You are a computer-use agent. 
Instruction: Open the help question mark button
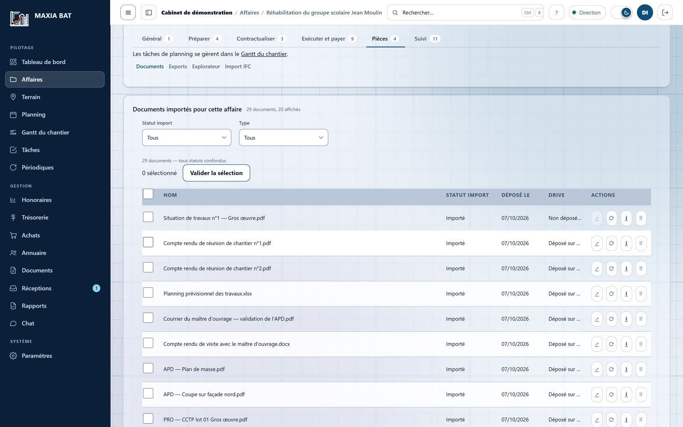(x=556, y=13)
